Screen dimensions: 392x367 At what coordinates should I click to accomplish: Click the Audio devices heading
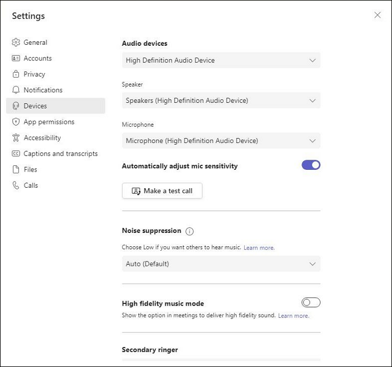pos(145,44)
